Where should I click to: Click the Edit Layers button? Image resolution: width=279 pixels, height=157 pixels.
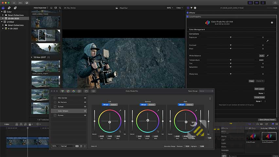point(259,89)
